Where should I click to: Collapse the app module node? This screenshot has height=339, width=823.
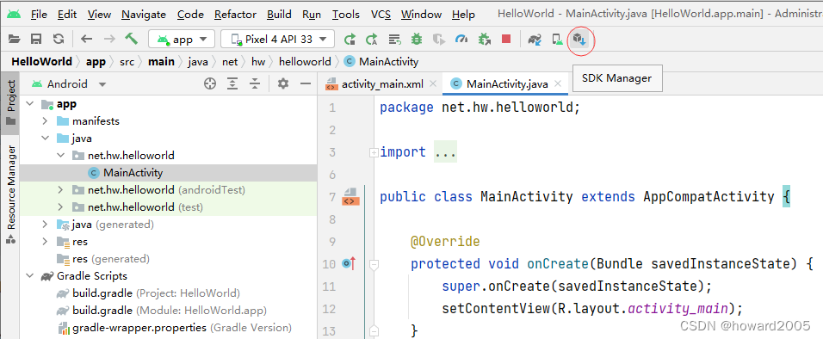coord(30,104)
